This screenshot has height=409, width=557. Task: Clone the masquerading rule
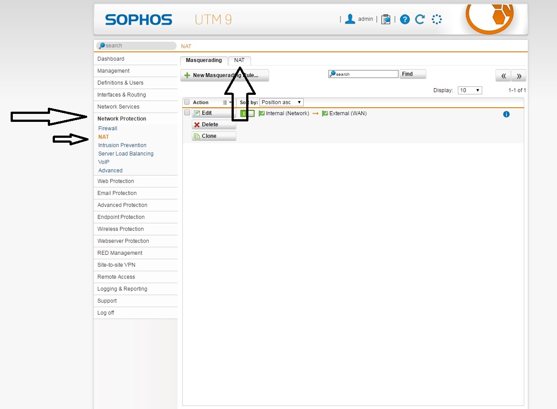(214, 136)
